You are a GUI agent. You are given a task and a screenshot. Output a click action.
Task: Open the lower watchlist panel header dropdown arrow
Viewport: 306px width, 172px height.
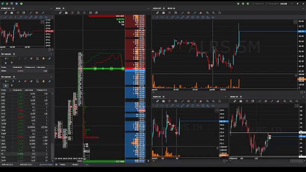[x=51, y=77]
